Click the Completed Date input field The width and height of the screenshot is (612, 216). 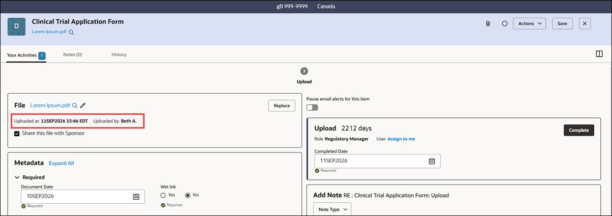click(x=377, y=161)
